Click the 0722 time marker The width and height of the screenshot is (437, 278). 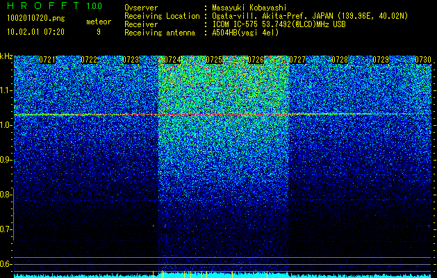click(x=89, y=60)
